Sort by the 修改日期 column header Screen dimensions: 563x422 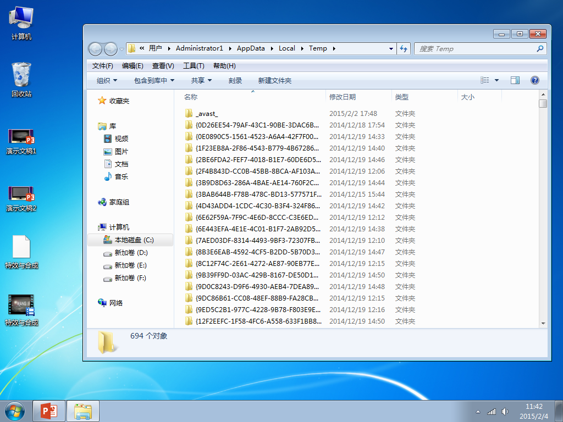358,97
